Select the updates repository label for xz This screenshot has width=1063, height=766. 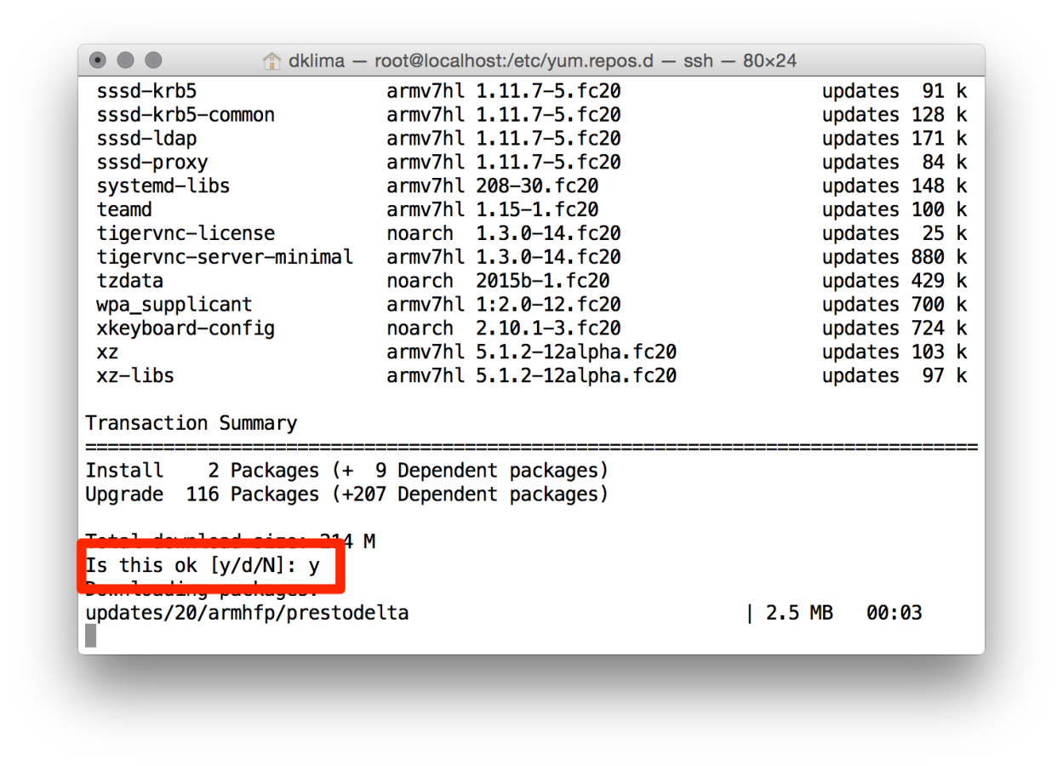[x=860, y=352]
